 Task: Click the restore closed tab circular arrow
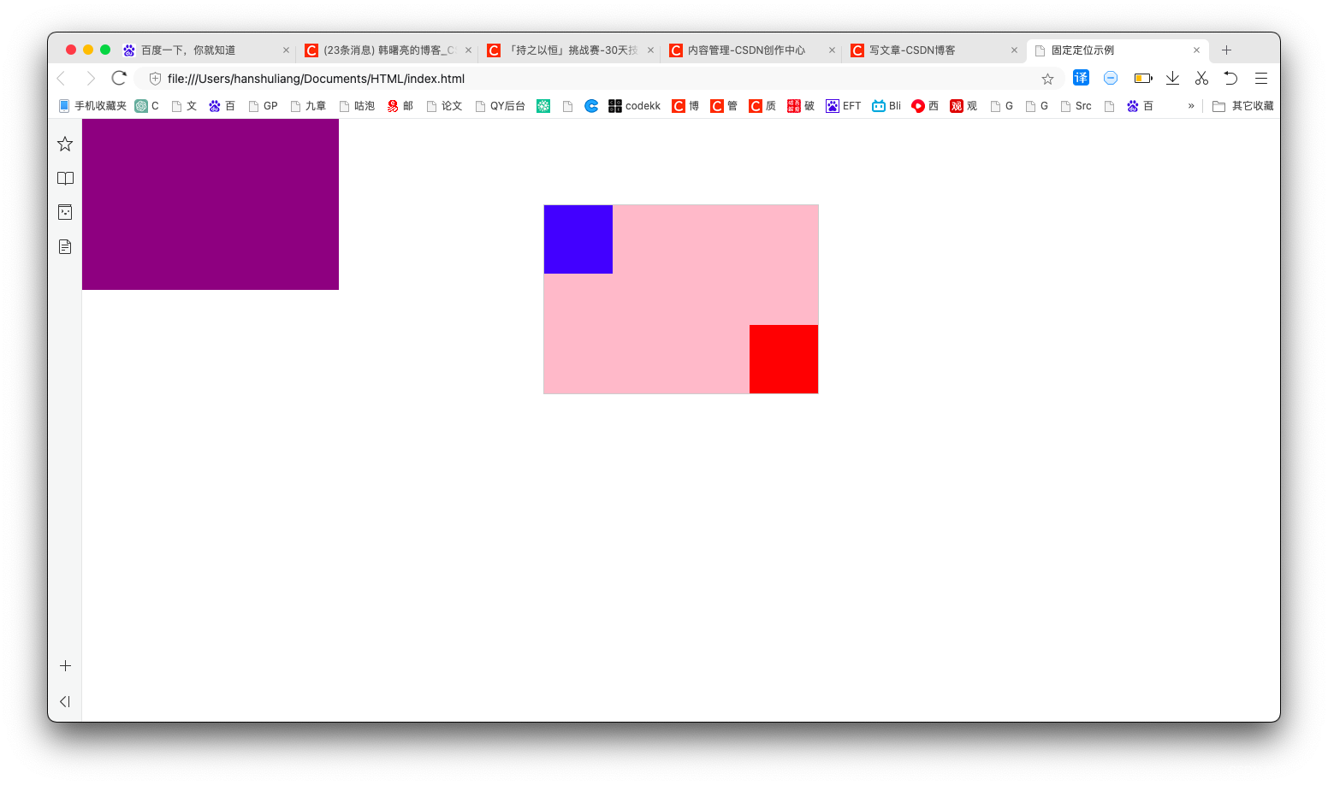pyautogui.click(x=1230, y=78)
